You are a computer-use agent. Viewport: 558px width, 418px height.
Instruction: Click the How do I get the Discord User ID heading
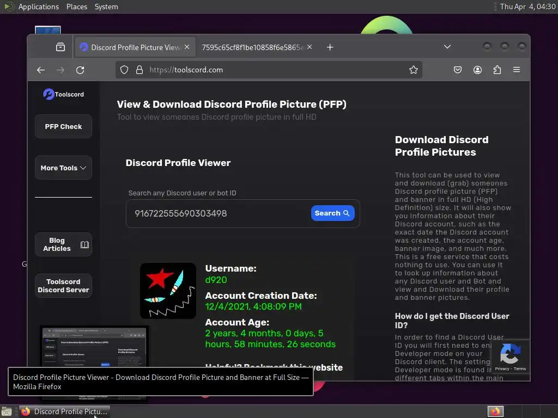(452, 321)
